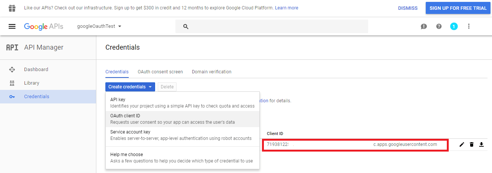Screen dimensions: 492x173
Task: Open notifications badge showing 1
Action: pyautogui.click(x=454, y=26)
